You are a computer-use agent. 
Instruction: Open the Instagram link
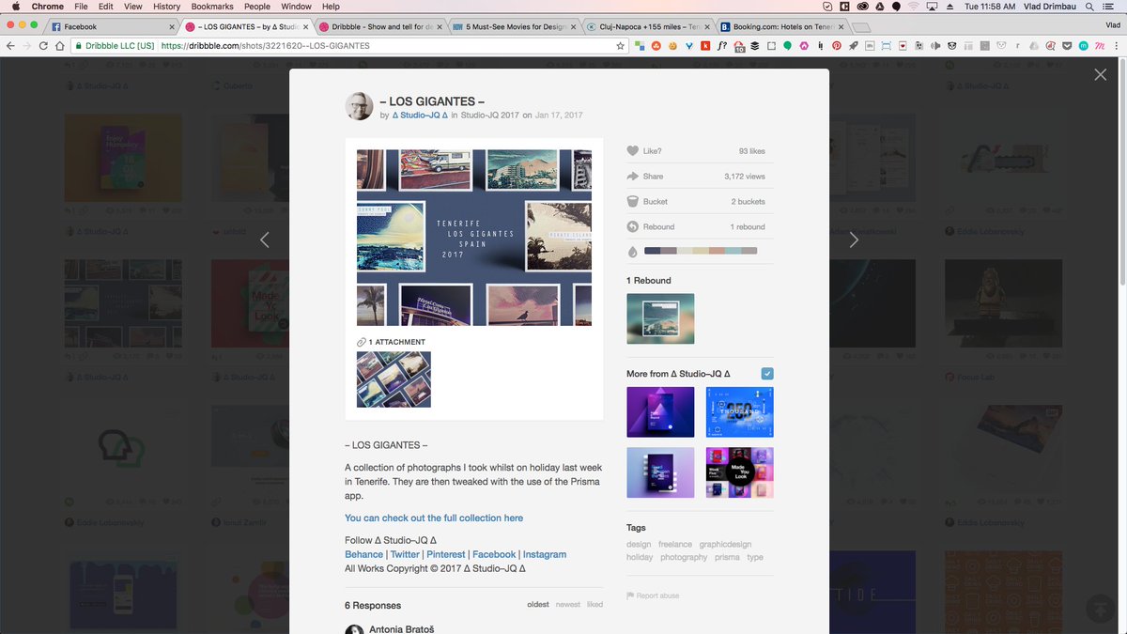[x=545, y=555]
